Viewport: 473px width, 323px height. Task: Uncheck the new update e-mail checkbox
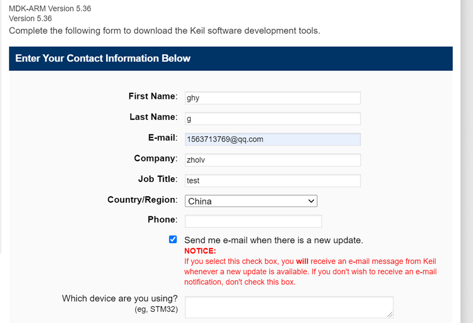[173, 239]
